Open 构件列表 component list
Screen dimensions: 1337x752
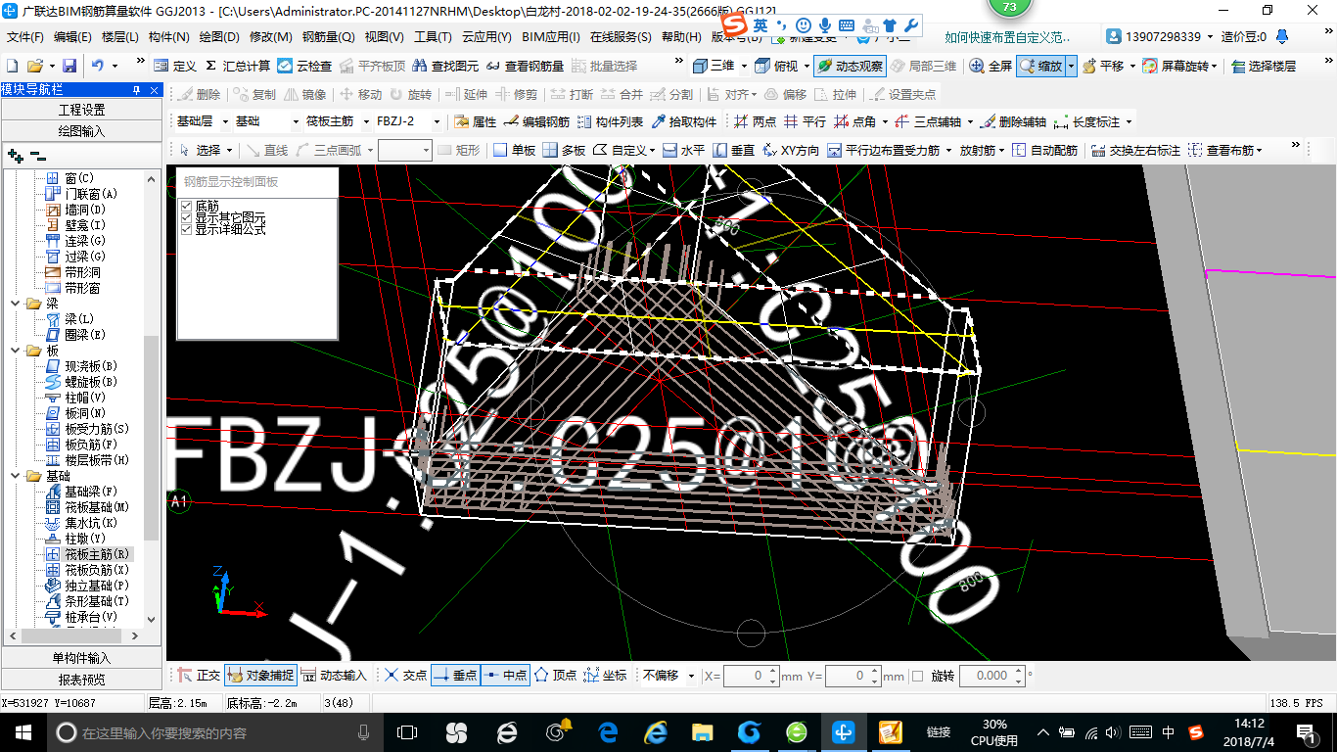pos(610,122)
